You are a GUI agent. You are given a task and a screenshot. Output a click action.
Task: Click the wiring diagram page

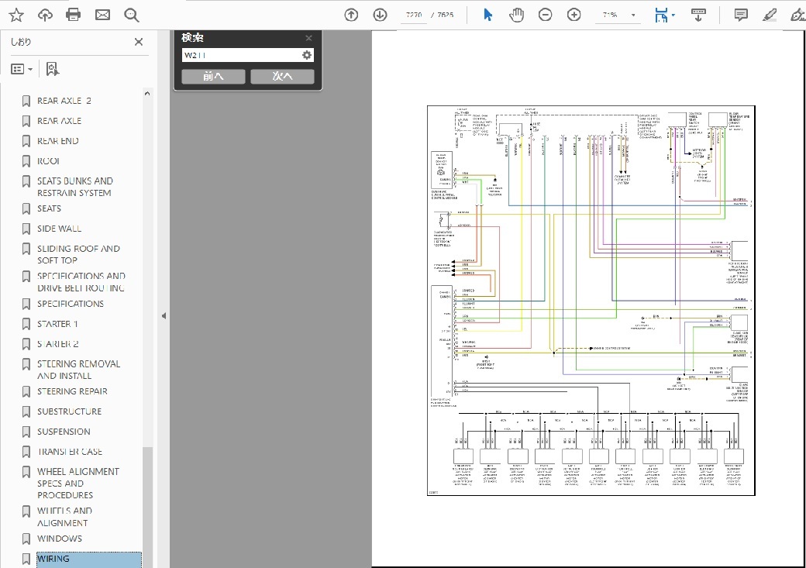coord(591,300)
